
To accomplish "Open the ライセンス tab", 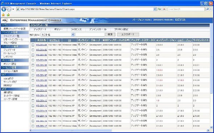I will (x=76, y=29).
